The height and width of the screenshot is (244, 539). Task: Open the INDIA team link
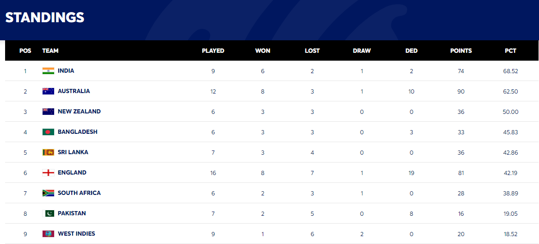[66, 70]
